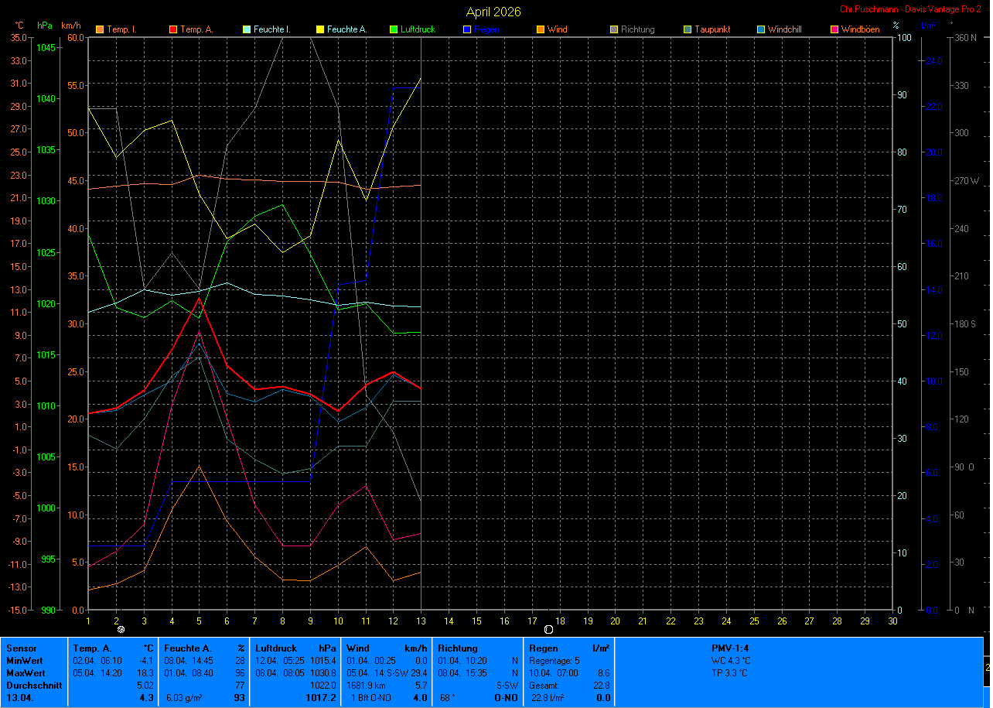Click the cyan Feuchte I. legend square
The height and width of the screenshot is (708, 993).
coord(247,29)
